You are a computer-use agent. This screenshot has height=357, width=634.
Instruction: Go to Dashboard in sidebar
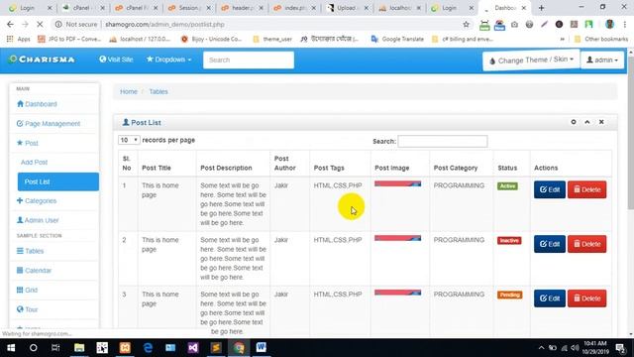[37, 104]
